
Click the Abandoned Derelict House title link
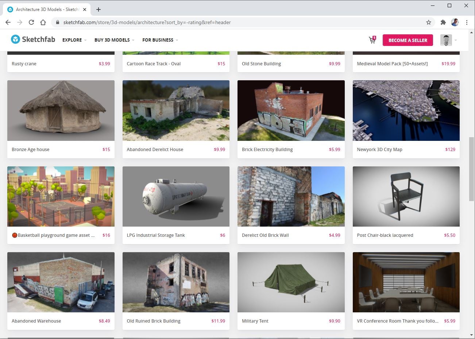(x=155, y=149)
